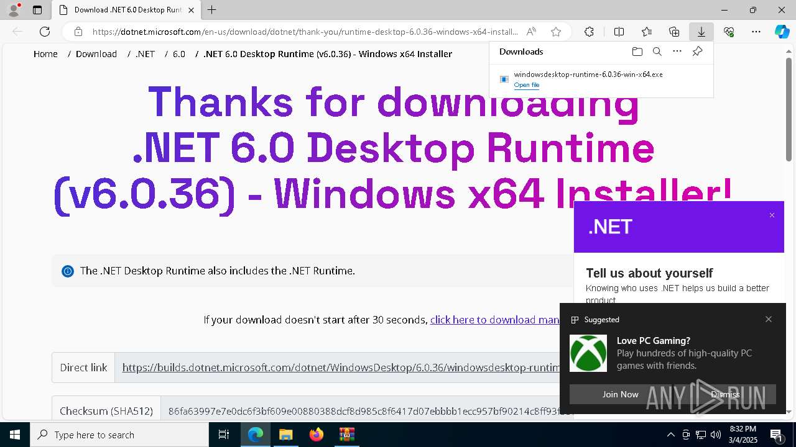This screenshot has width=796, height=447.
Task: Open the Edge profile icon
Action: pyautogui.click(x=14, y=10)
